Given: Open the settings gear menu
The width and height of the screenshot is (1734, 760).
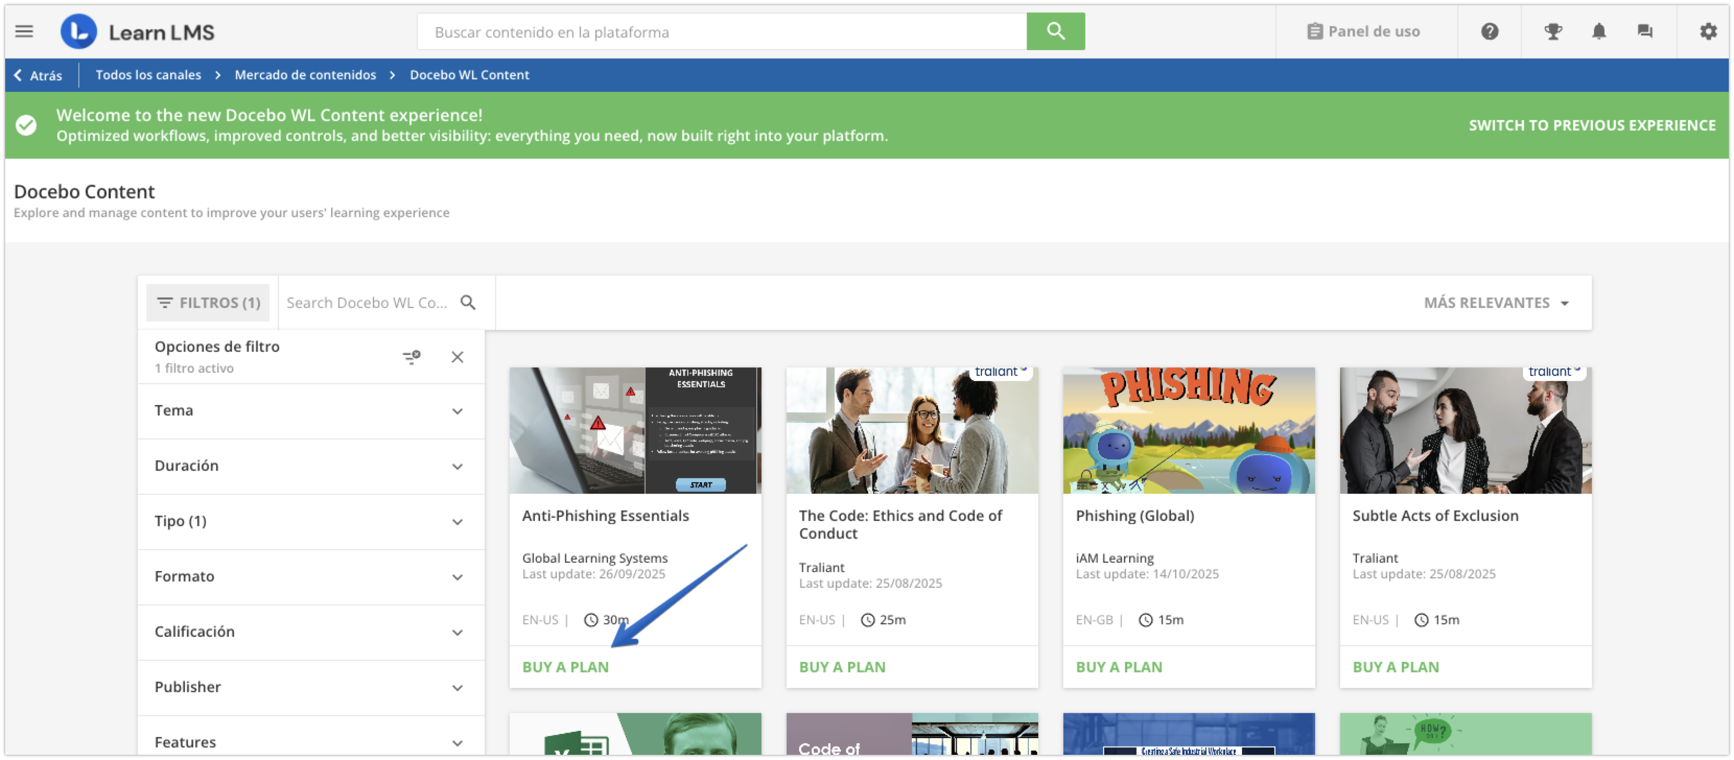Looking at the screenshot, I should click(1708, 31).
